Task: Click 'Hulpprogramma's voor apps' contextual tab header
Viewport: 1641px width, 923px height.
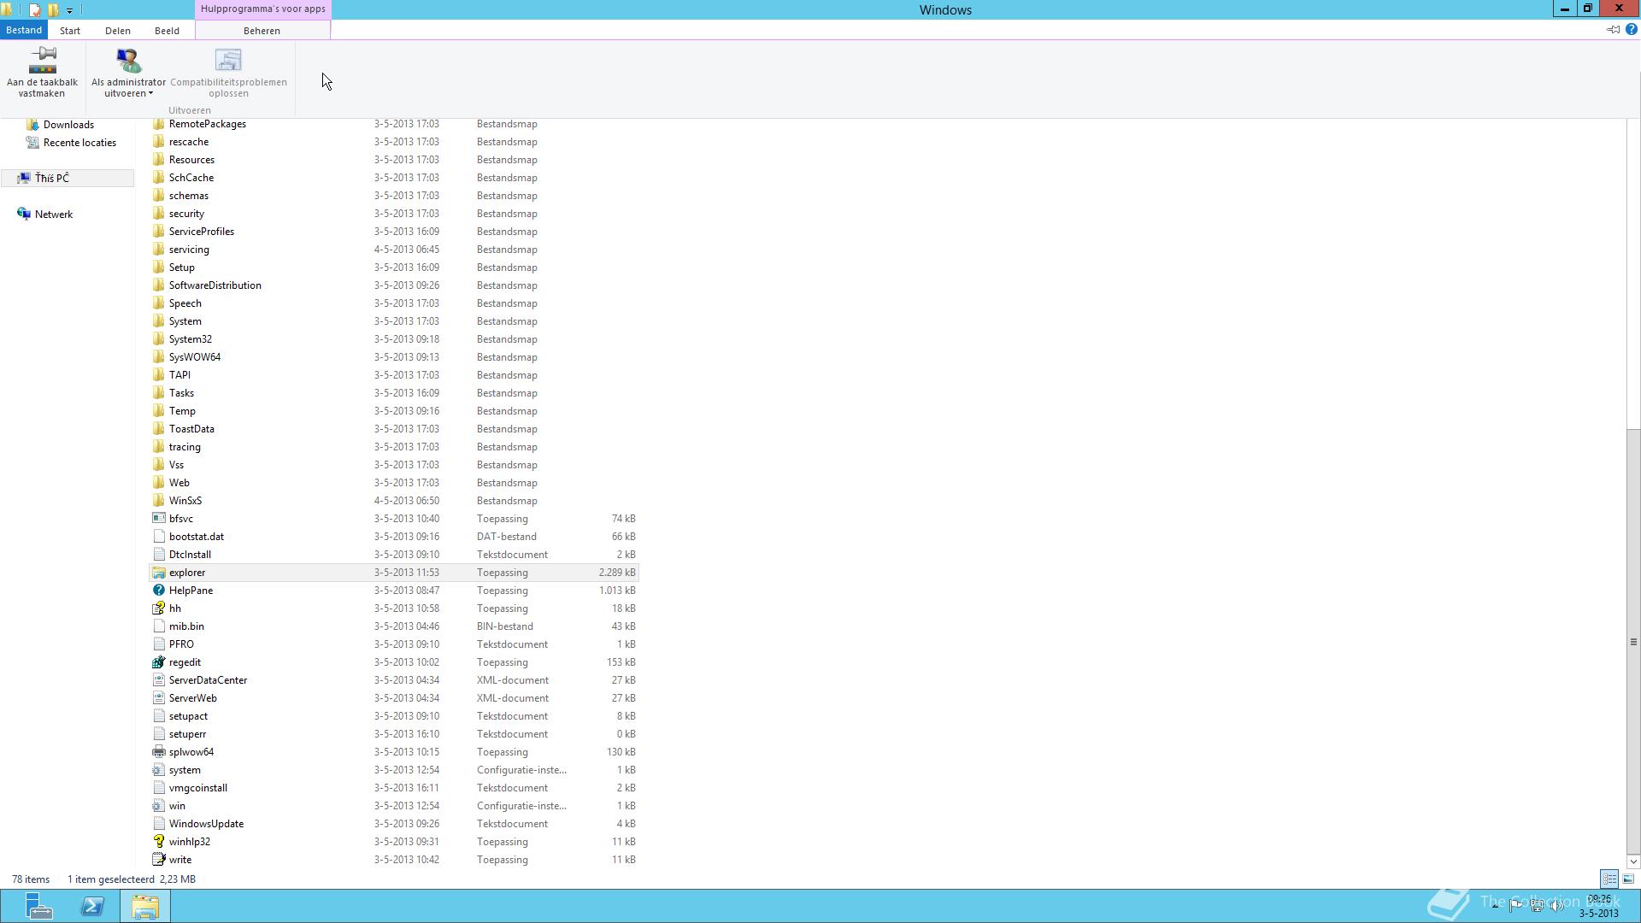Action: [x=263, y=9]
